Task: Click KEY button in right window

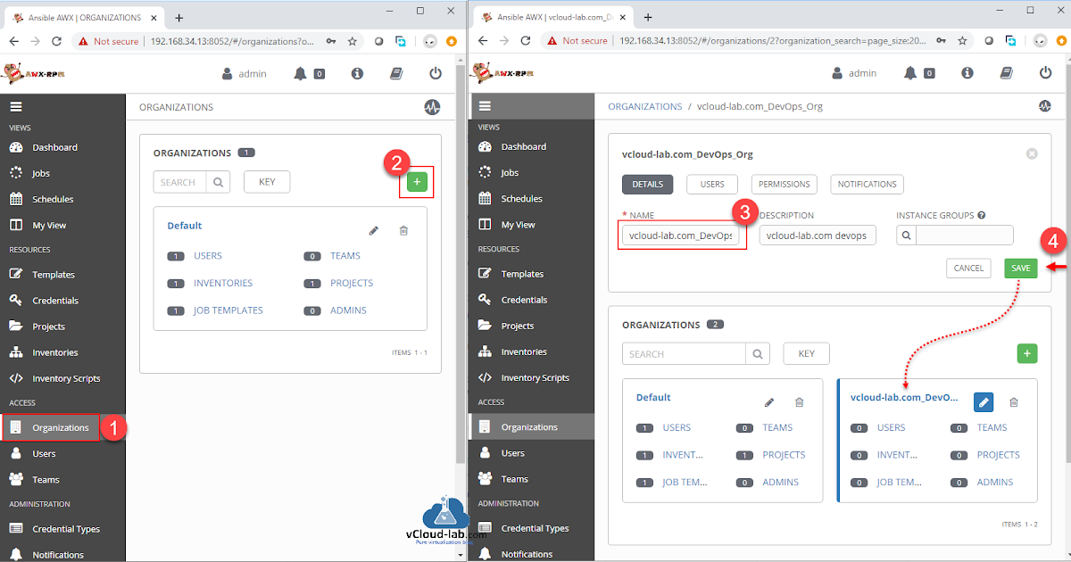Action: pos(806,353)
